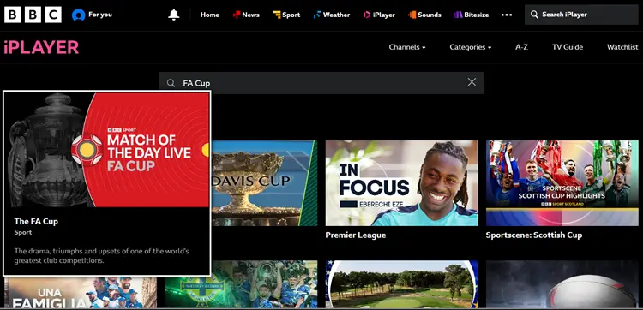Click the pink iPlayer icon in top bar
The image size is (643, 310).
[367, 15]
